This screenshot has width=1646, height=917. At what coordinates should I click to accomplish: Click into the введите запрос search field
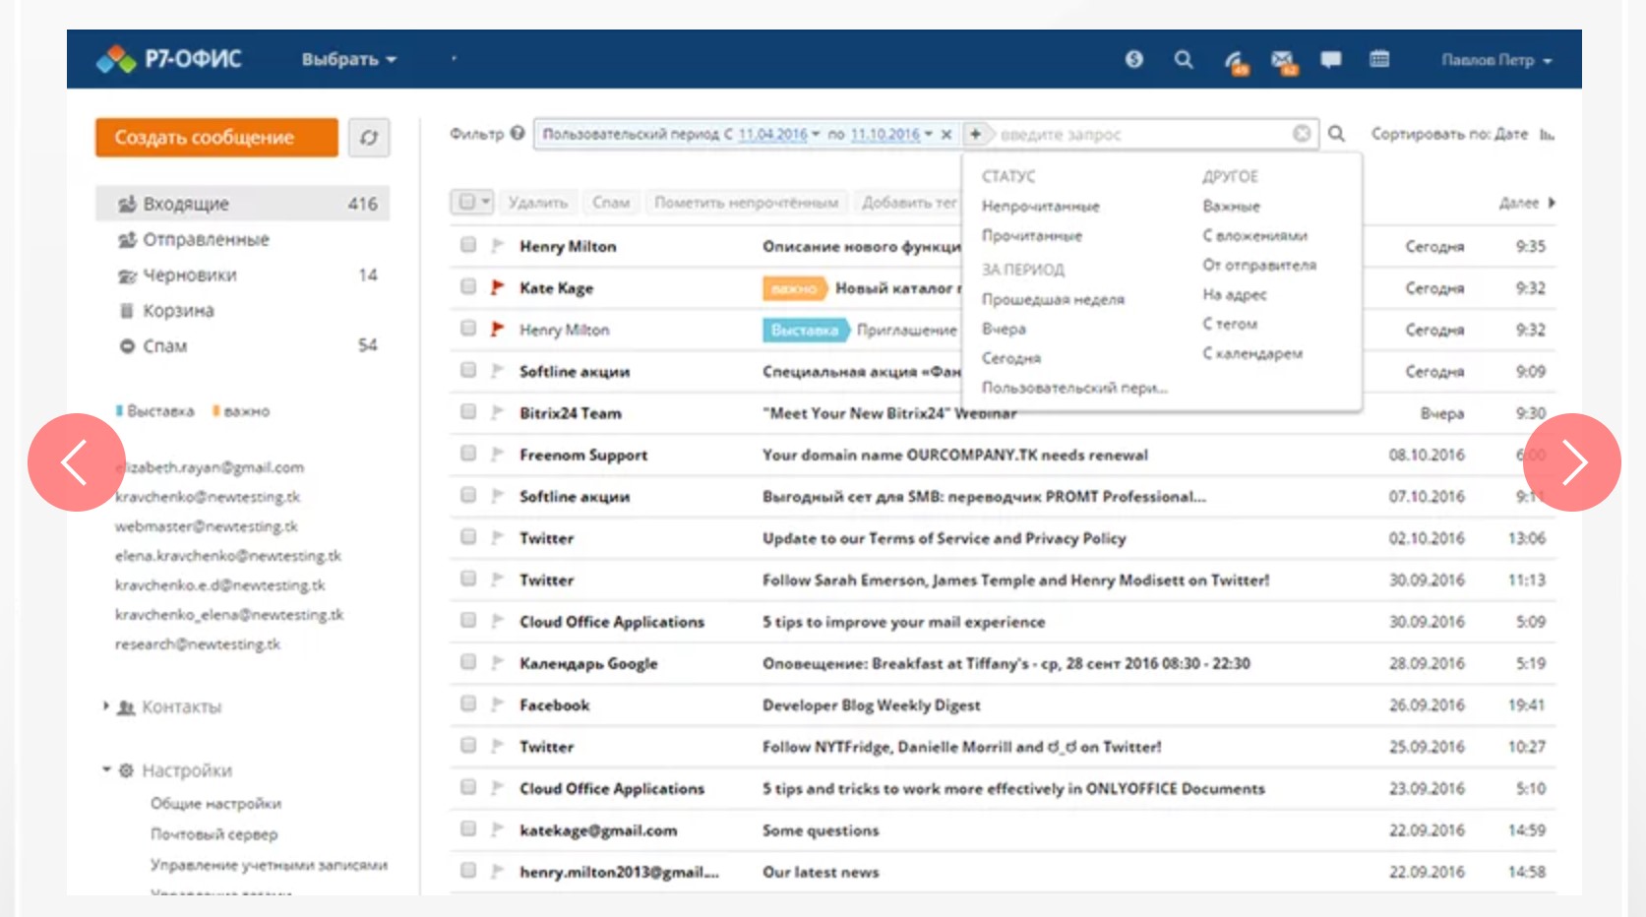(1141, 135)
